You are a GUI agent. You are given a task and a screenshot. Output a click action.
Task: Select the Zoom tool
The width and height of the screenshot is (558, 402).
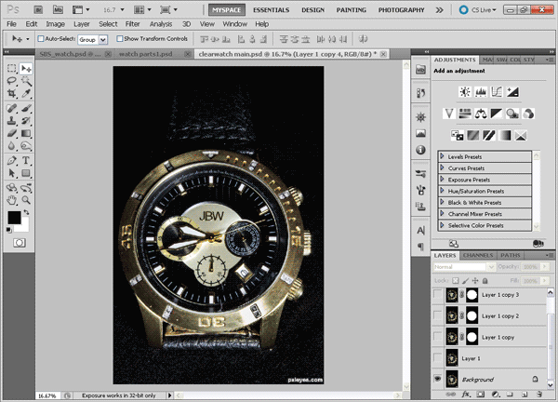[26, 200]
